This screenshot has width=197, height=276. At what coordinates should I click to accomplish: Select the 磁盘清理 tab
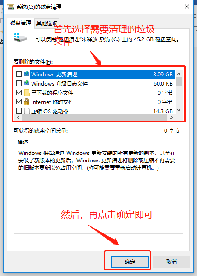21,23
